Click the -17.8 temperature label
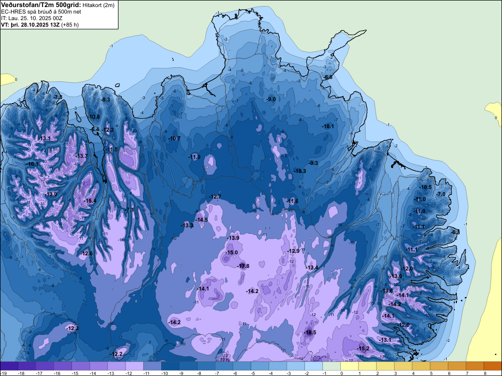Screen dimensions: 502x376 243,266
